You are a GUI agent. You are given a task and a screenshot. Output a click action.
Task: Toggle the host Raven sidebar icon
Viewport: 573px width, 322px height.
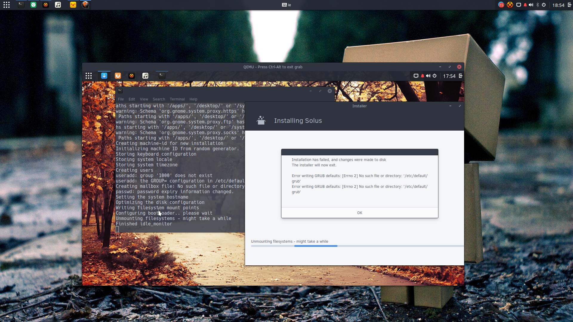[x=569, y=5]
